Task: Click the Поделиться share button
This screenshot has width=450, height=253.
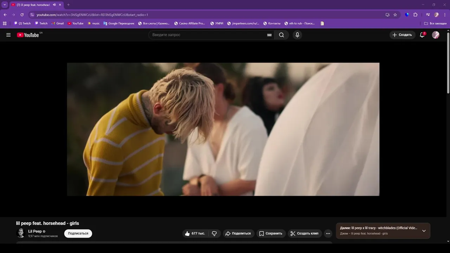Action: coord(238,233)
